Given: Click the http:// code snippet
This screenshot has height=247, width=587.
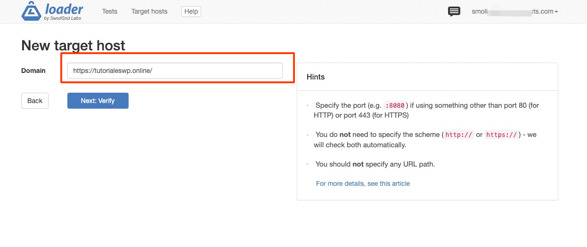Looking at the screenshot, I should [x=458, y=135].
